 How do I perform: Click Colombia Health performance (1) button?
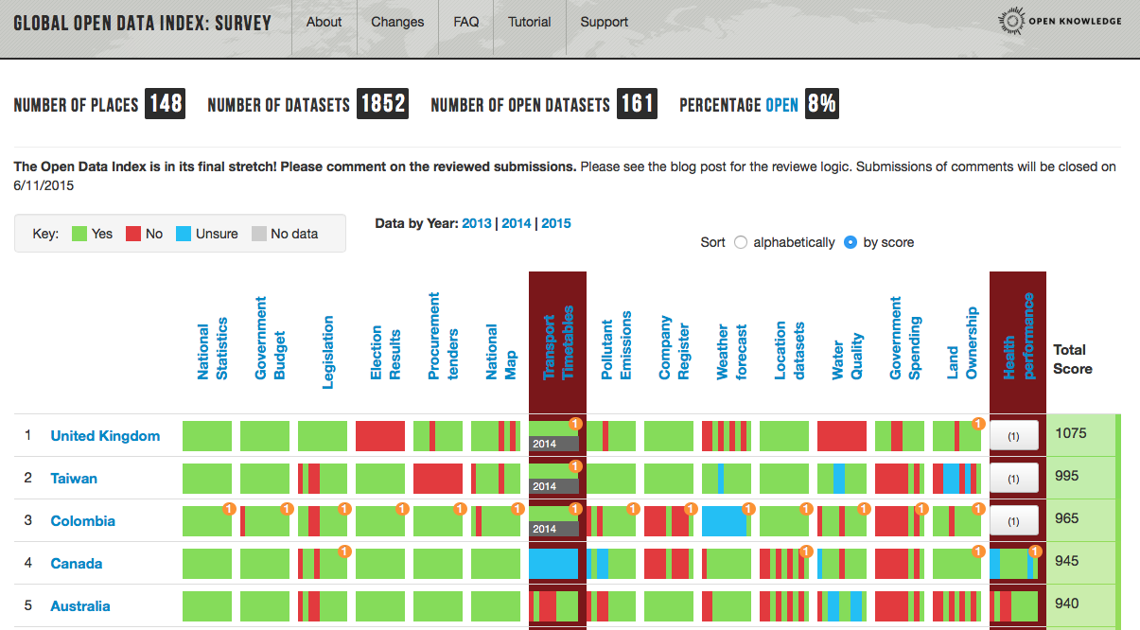[1014, 521]
